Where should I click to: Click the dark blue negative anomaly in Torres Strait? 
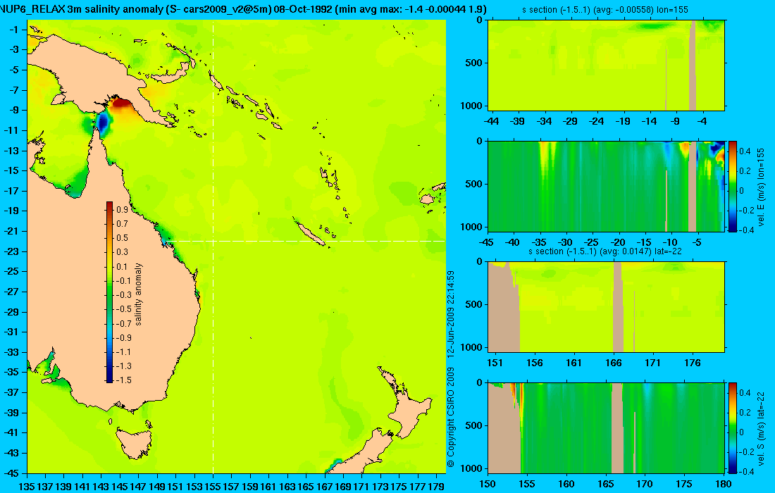(103, 123)
